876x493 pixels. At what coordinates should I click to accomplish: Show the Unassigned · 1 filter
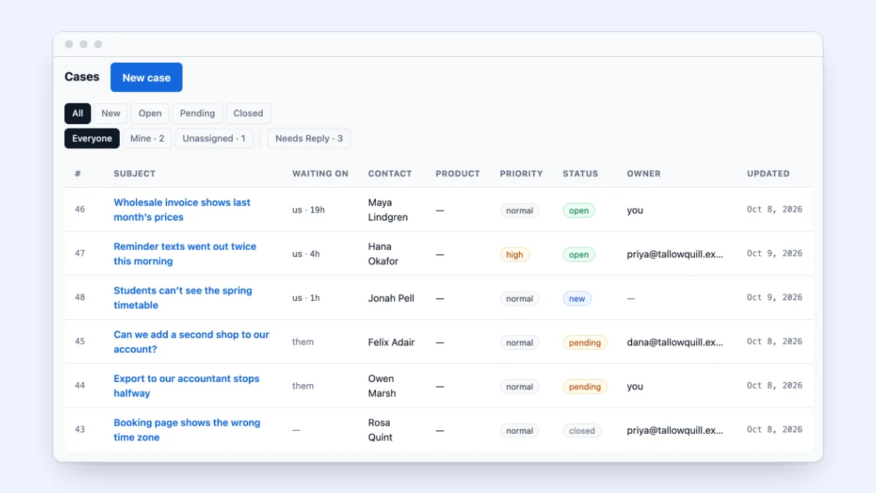point(214,139)
